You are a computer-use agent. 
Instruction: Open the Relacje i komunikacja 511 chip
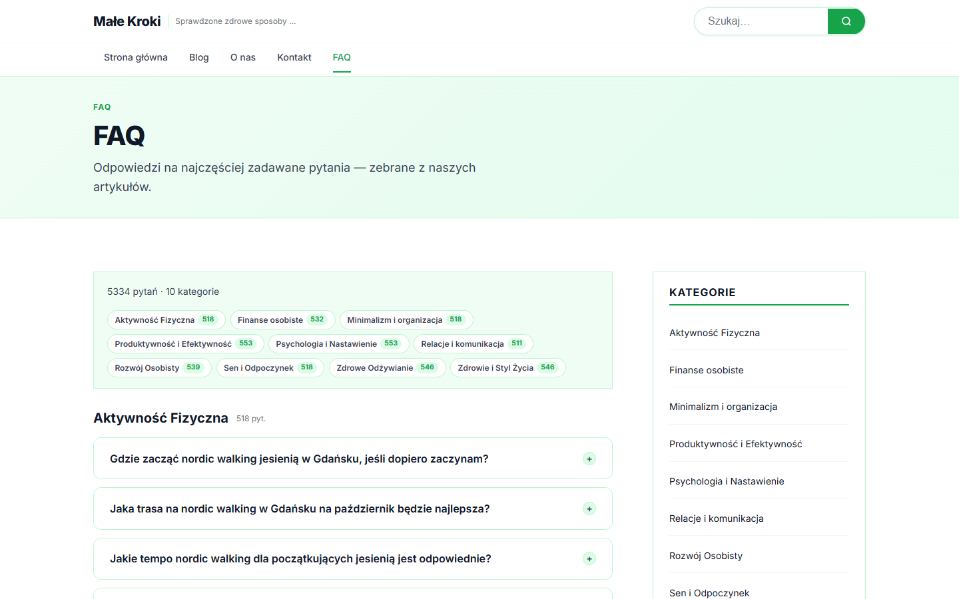point(474,344)
